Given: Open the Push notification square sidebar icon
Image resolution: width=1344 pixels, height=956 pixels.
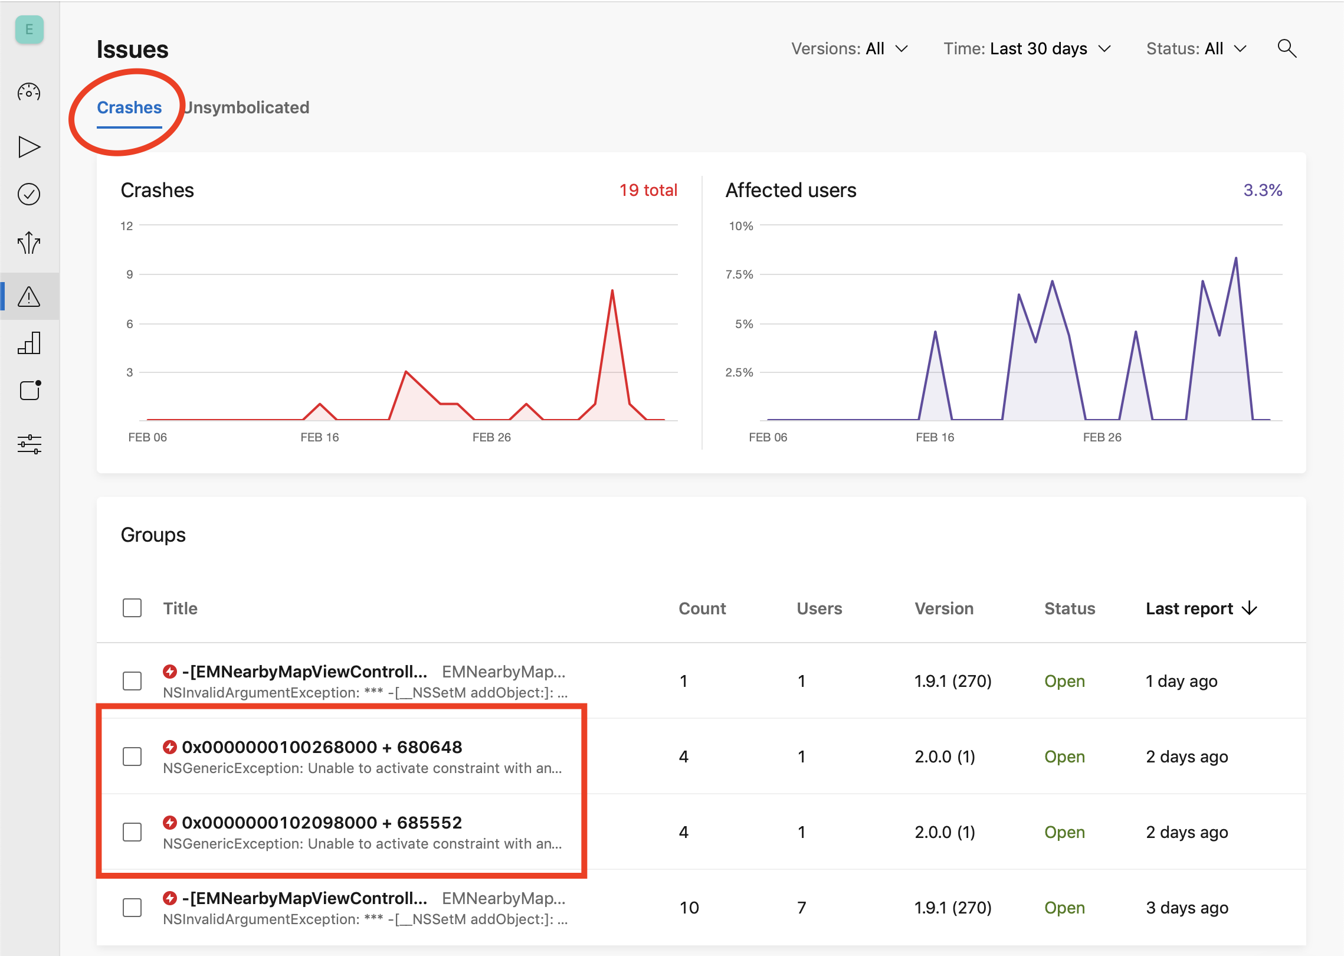Looking at the screenshot, I should (x=30, y=390).
